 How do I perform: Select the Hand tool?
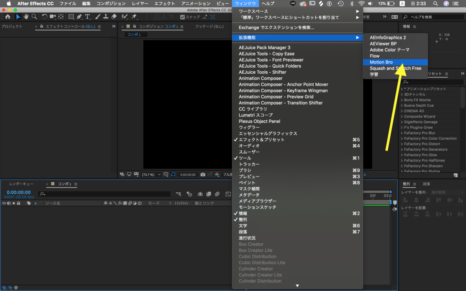click(x=26, y=17)
